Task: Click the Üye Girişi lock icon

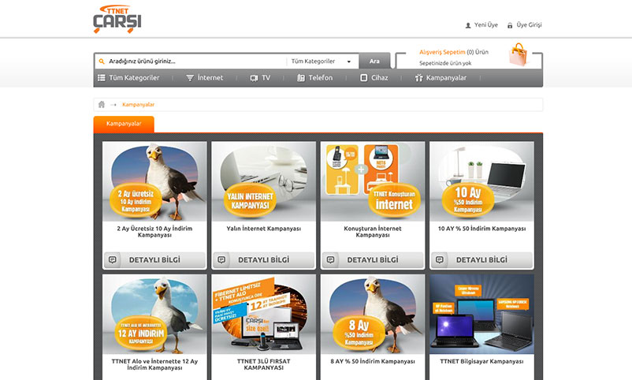Action: coord(510,25)
